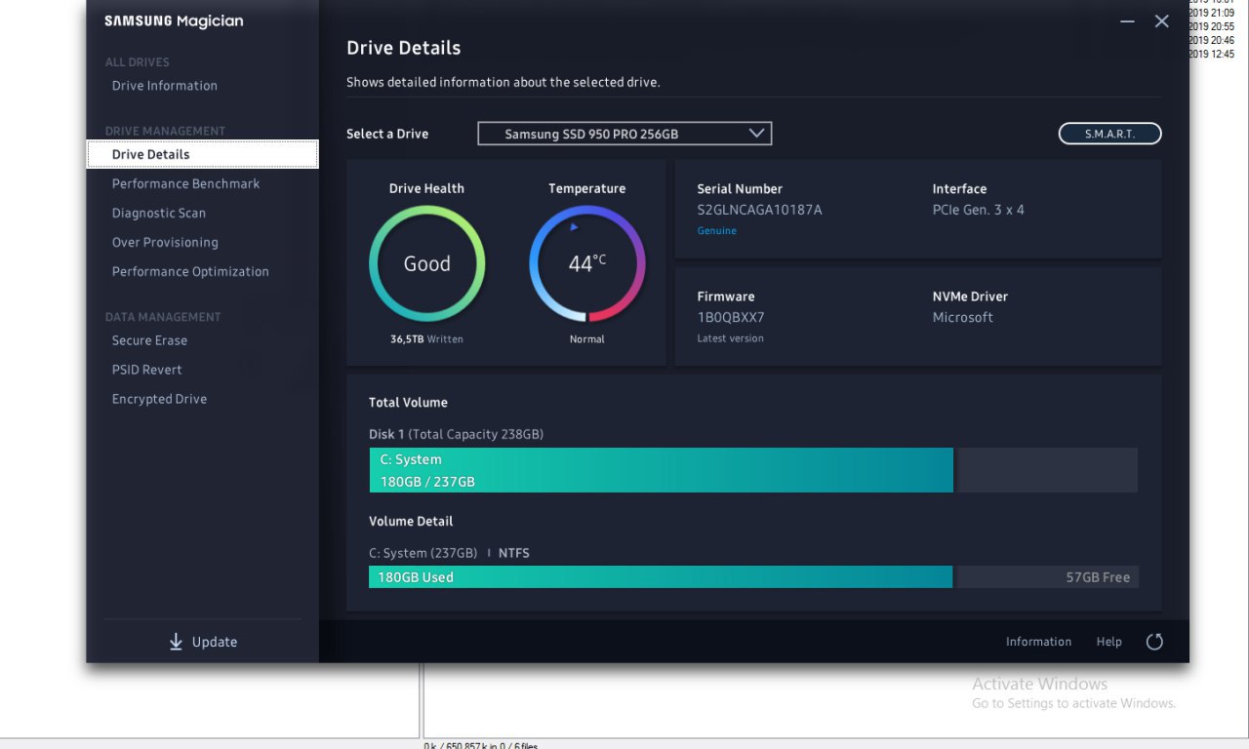This screenshot has width=1249, height=749.
Task: Click the download arrow icon next to Update
Action: coord(176,642)
